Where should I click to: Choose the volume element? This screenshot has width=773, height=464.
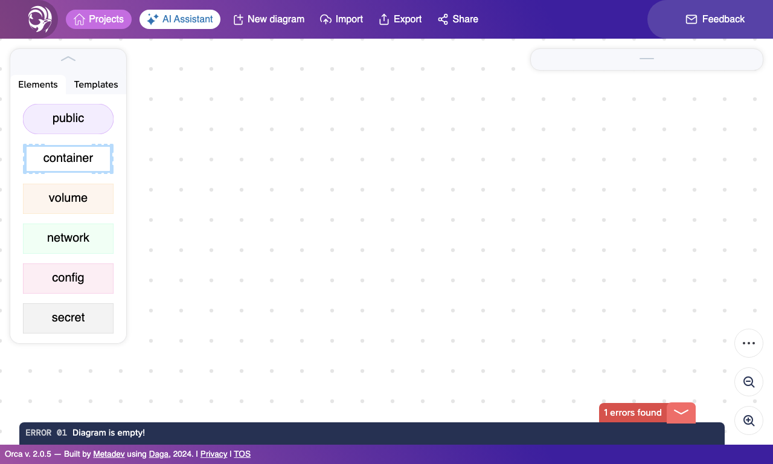pyautogui.click(x=68, y=198)
